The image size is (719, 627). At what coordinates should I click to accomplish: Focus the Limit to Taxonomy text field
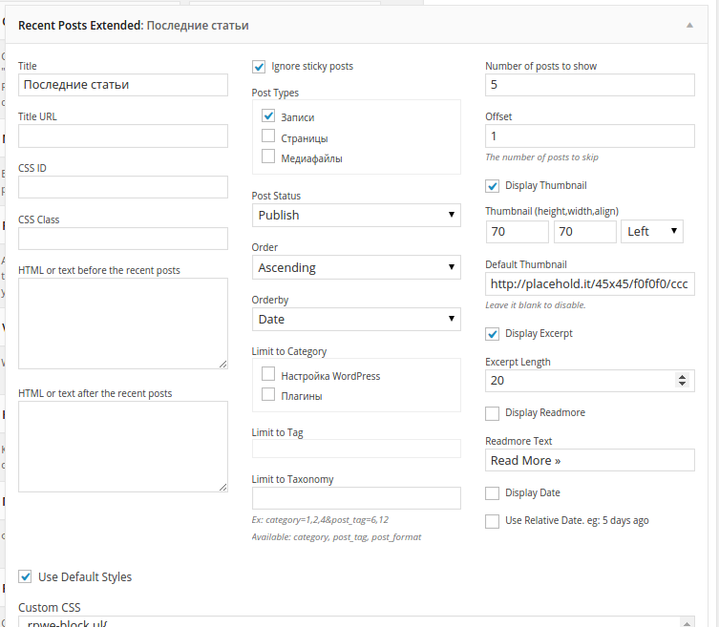pyautogui.click(x=355, y=498)
